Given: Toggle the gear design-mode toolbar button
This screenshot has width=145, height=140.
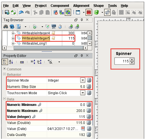Looking at the screenshot, I should (x=107, y=12).
